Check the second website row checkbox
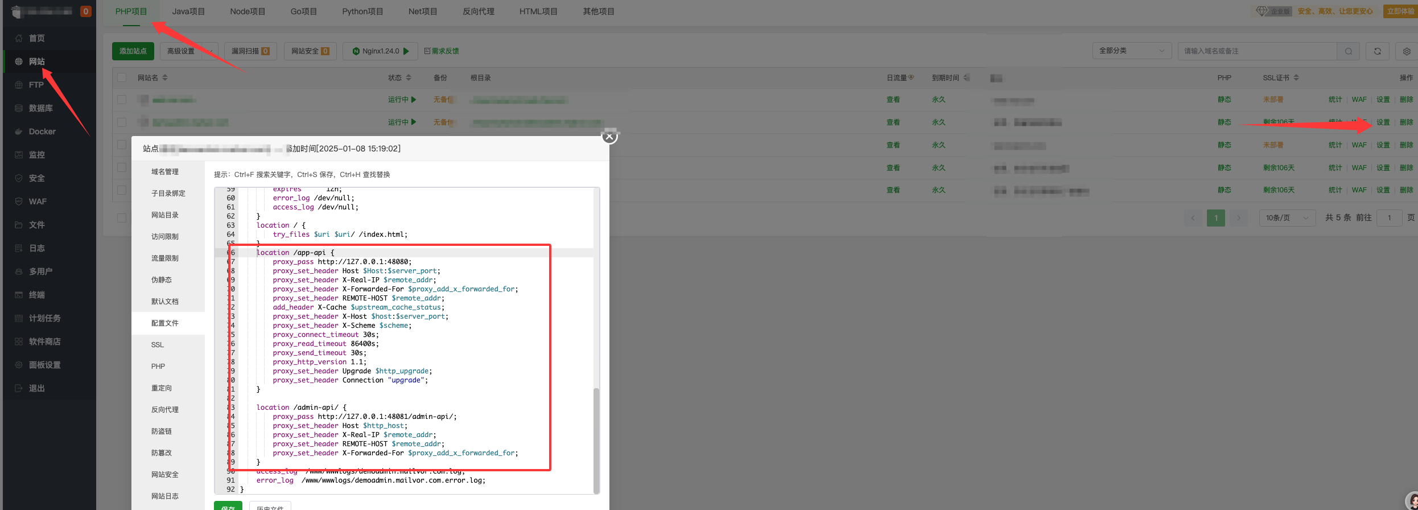Screen dimensions: 1418x510 tap(122, 122)
